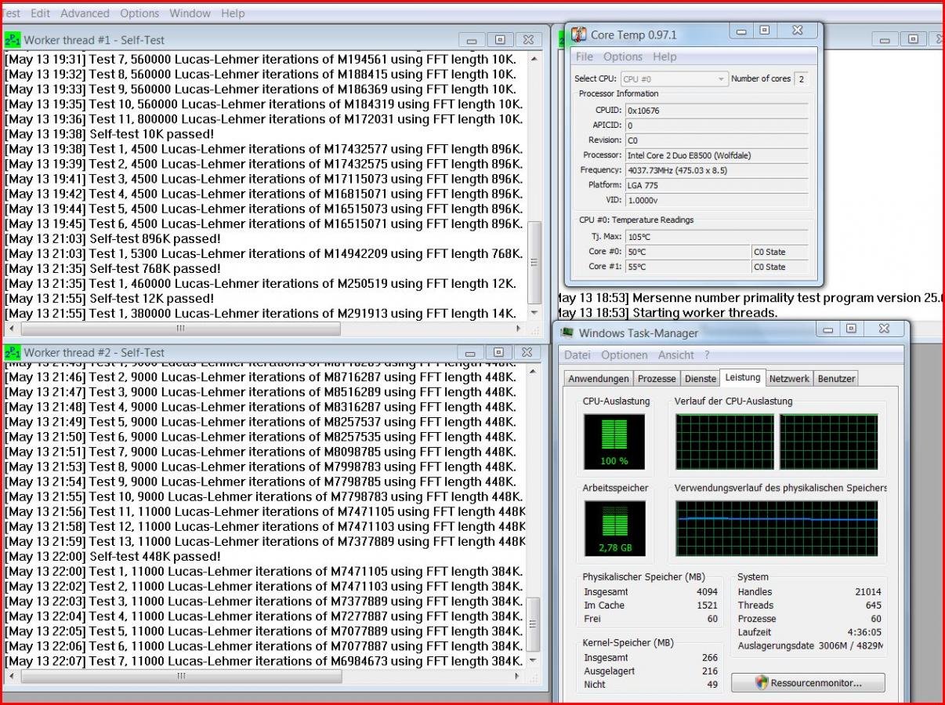Open the Optionen menu in Task Manager
Image resolution: width=945 pixels, height=705 pixels.
point(625,355)
